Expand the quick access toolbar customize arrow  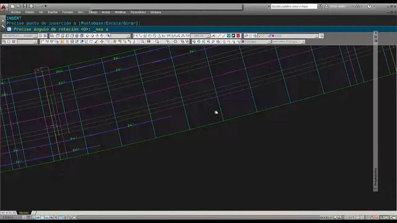tap(45, 6)
